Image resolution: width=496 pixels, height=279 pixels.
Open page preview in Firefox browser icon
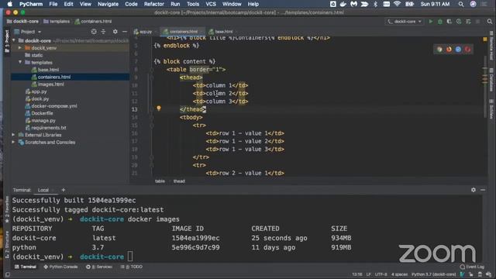(449, 50)
